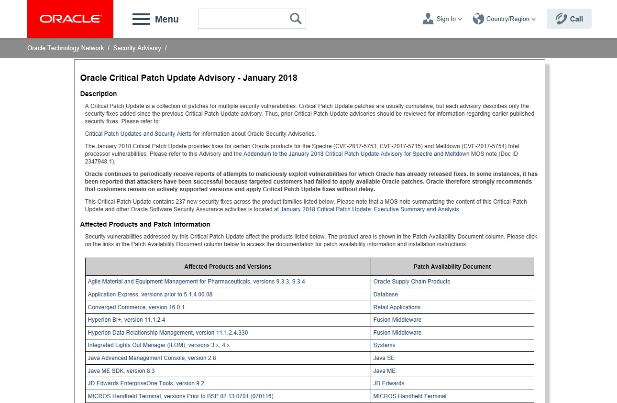Open Java SE patch availability document
The width and height of the screenshot is (617, 403).
tap(384, 358)
